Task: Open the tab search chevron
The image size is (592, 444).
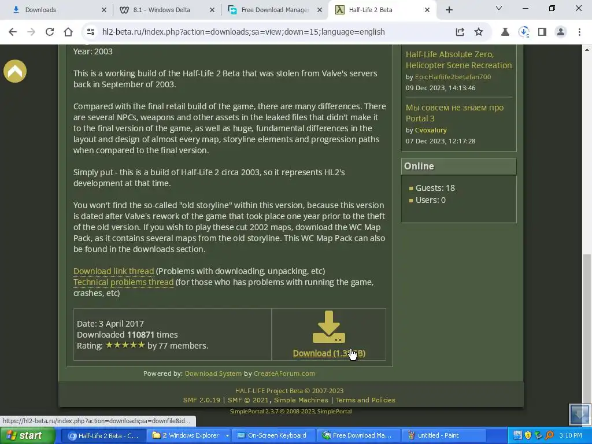Action: coord(499,8)
